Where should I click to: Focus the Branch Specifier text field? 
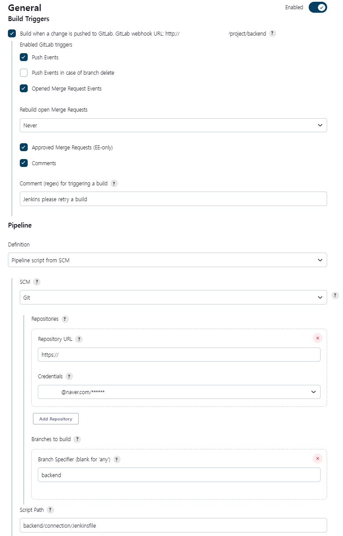point(179,475)
